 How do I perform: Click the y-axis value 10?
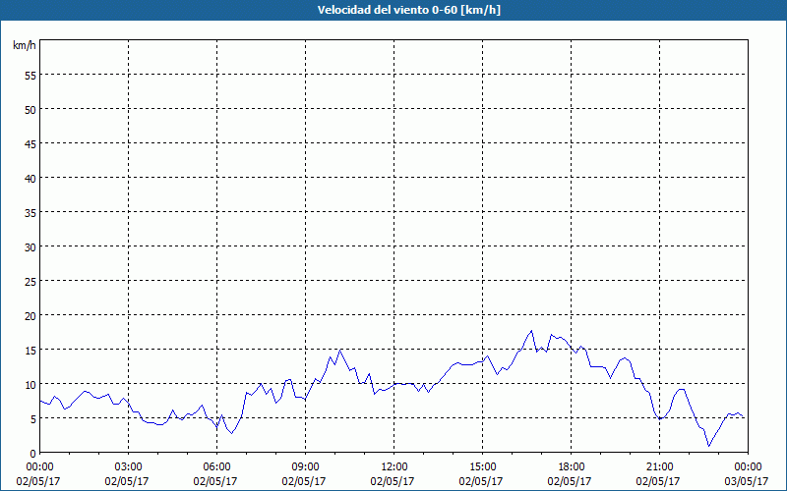coord(30,385)
